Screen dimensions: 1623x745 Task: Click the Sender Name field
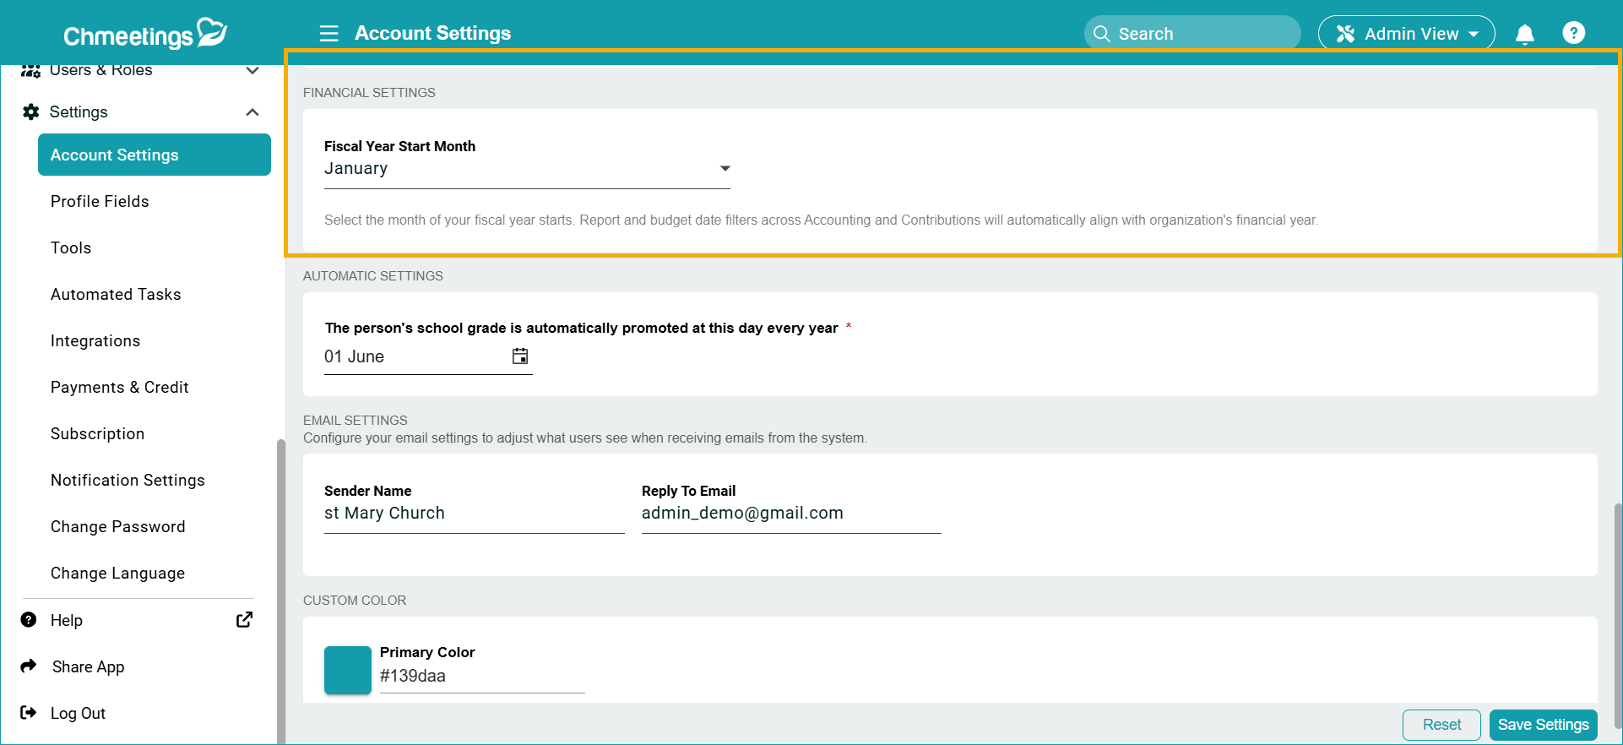(475, 514)
